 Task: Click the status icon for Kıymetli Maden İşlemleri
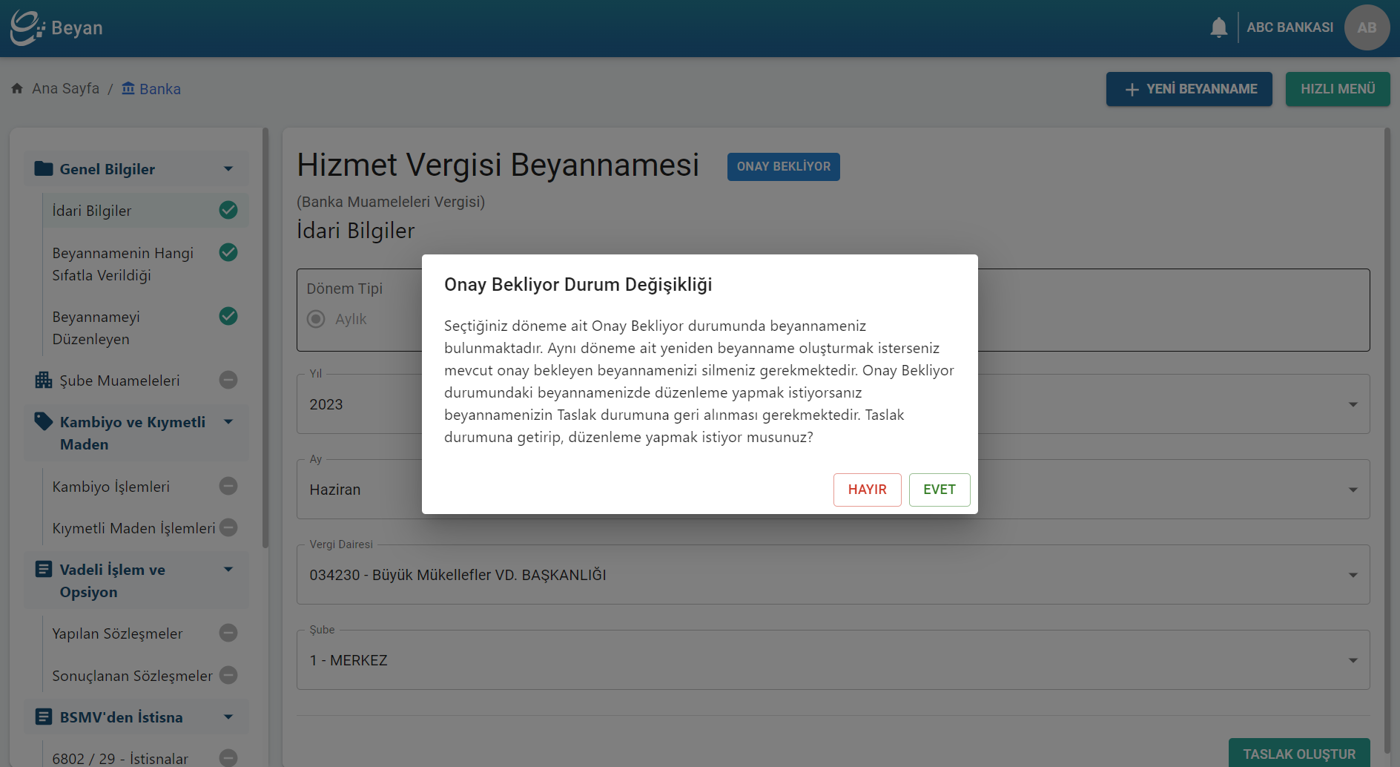[x=228, y=527]
